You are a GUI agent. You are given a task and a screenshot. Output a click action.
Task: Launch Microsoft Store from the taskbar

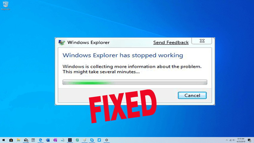pos(11,140)
